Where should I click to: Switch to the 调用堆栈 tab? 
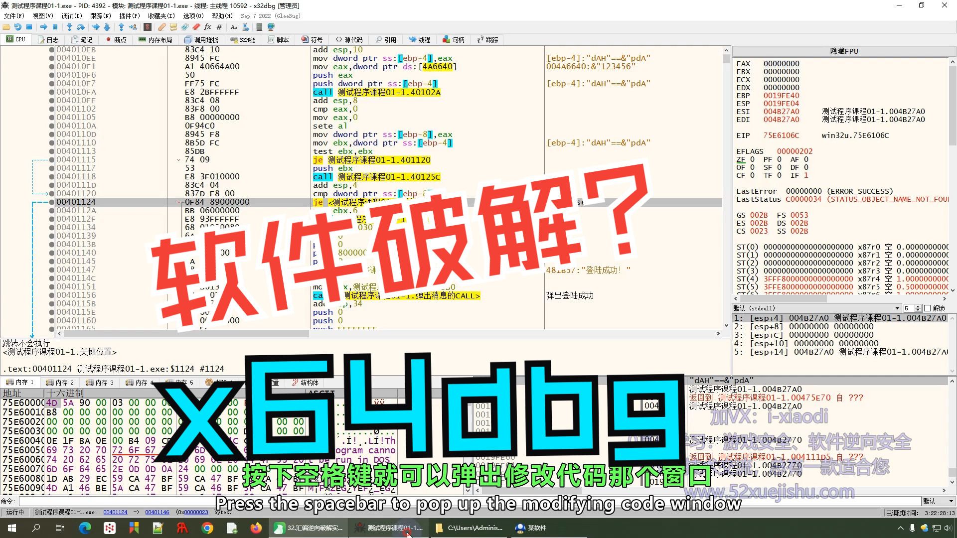pos(201,40)
